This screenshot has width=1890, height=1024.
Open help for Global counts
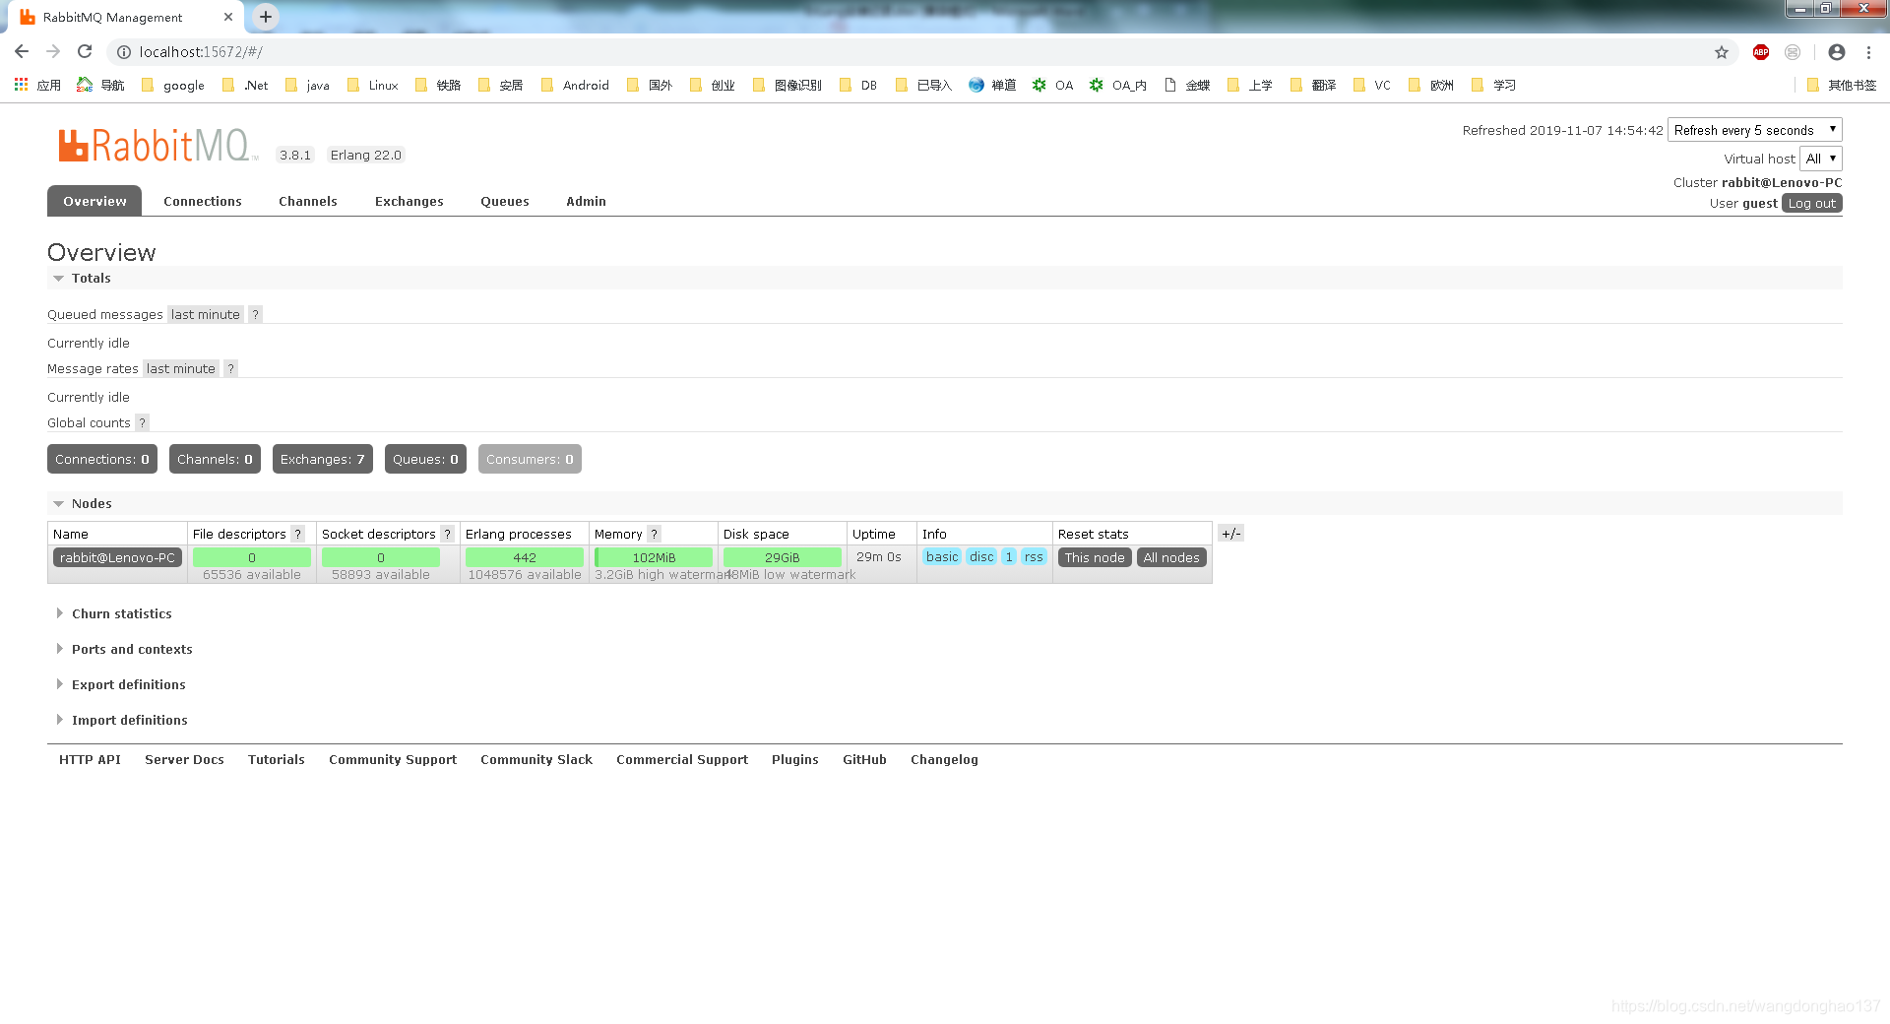pos(142,422)
